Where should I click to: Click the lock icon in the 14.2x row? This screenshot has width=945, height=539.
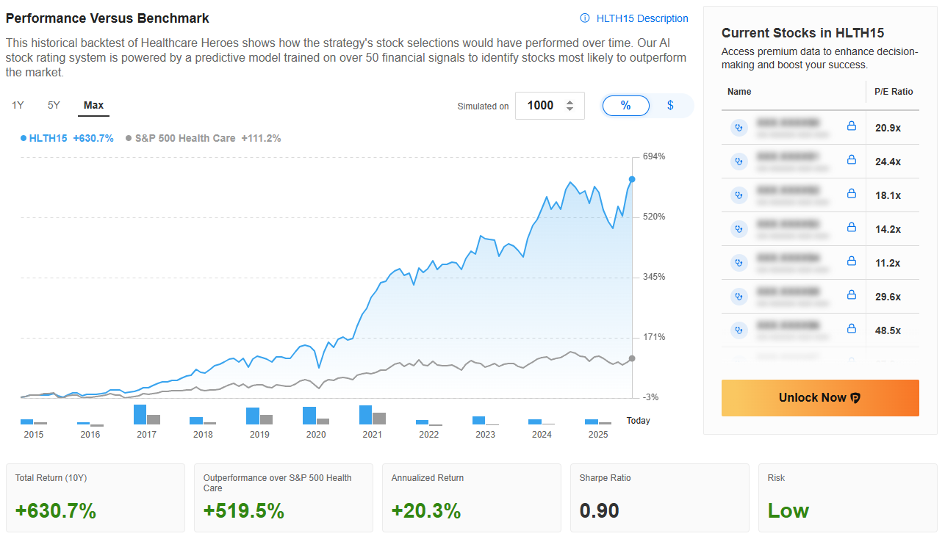click(852, 228)
